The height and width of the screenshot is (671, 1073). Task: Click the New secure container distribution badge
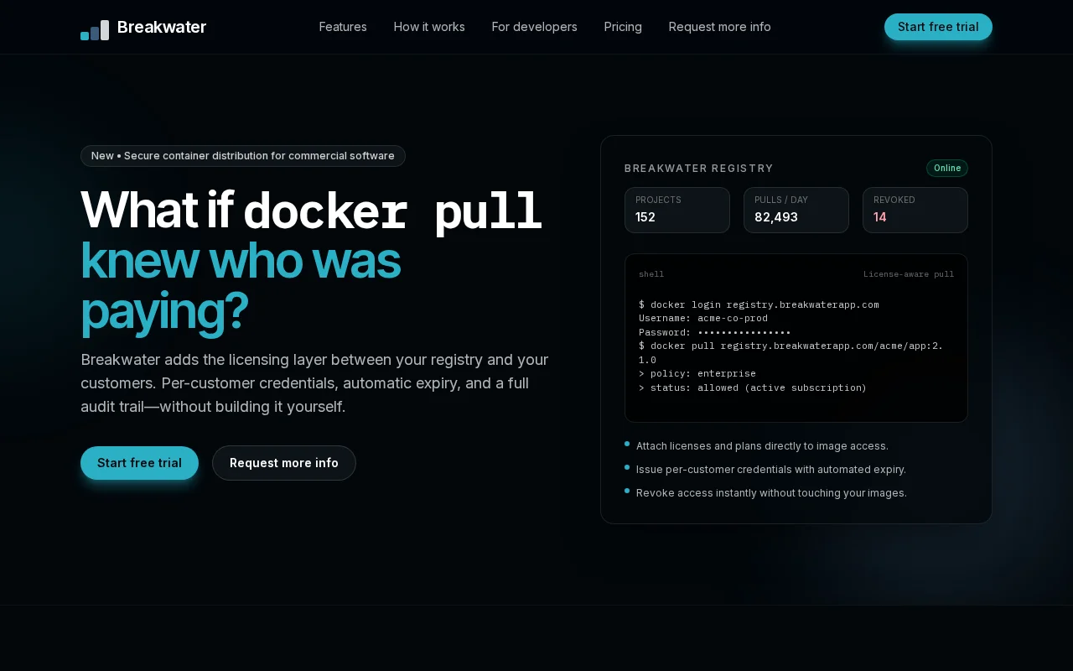(x=243, y=156)
